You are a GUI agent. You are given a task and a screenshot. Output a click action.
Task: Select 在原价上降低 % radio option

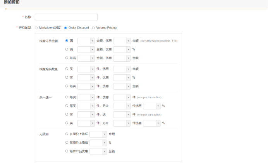click(x=67, y=143)
